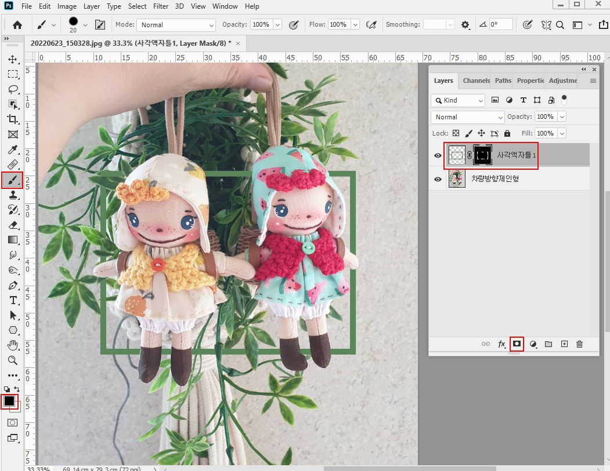Viewport: 610px width, 471px height.
Task: Switch to the Paths tab
Action: coord(503,81)
